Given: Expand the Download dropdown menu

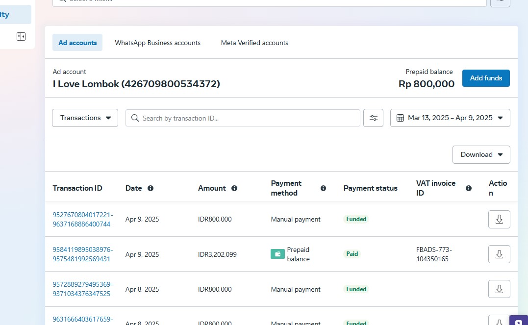Looking at the screenshot, I should 481,154.
